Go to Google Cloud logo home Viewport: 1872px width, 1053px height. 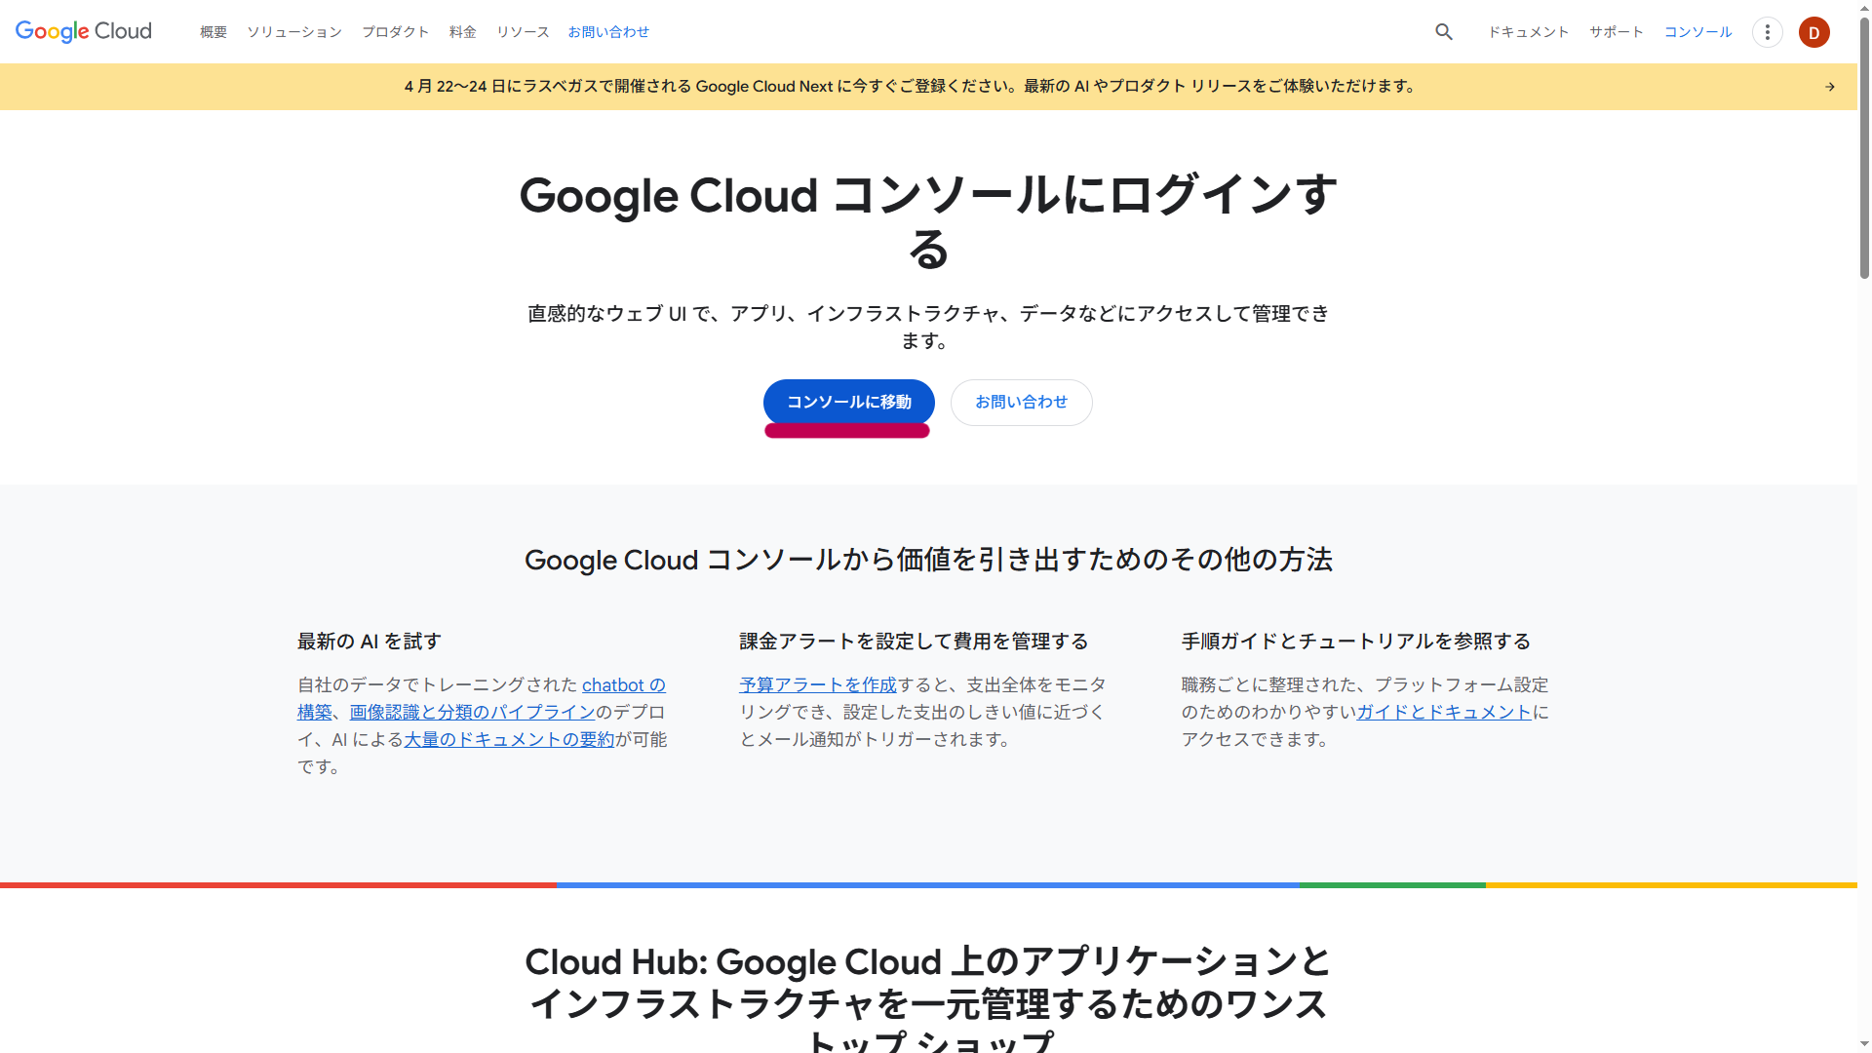pos(84,31)
